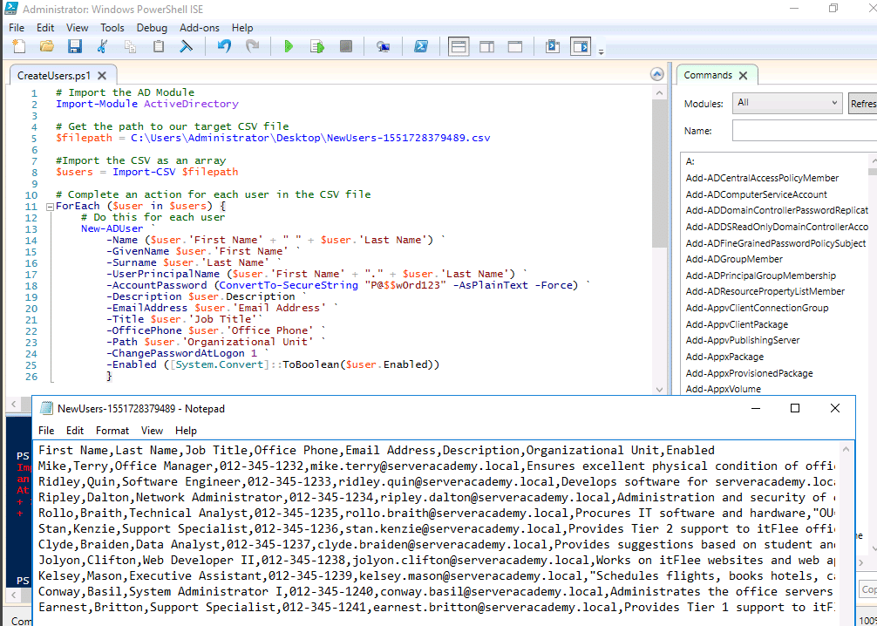Open the Debug menu

click(x=152, y=28)
